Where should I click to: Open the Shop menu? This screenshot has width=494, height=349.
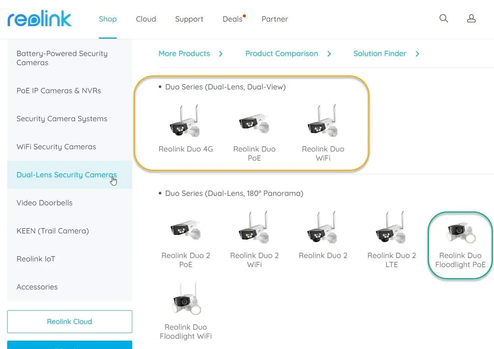tap(108, 19)
